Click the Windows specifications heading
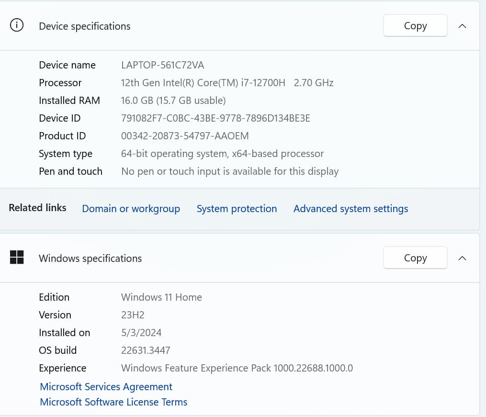This screenshot has height=417, width=486. pos(90,259)
